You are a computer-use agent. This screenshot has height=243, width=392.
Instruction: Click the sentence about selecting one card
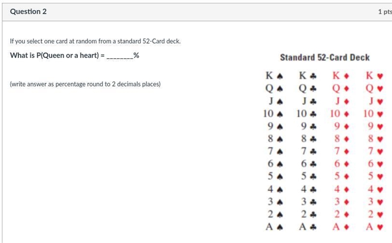pyautogui.click(x=95, y=41)
